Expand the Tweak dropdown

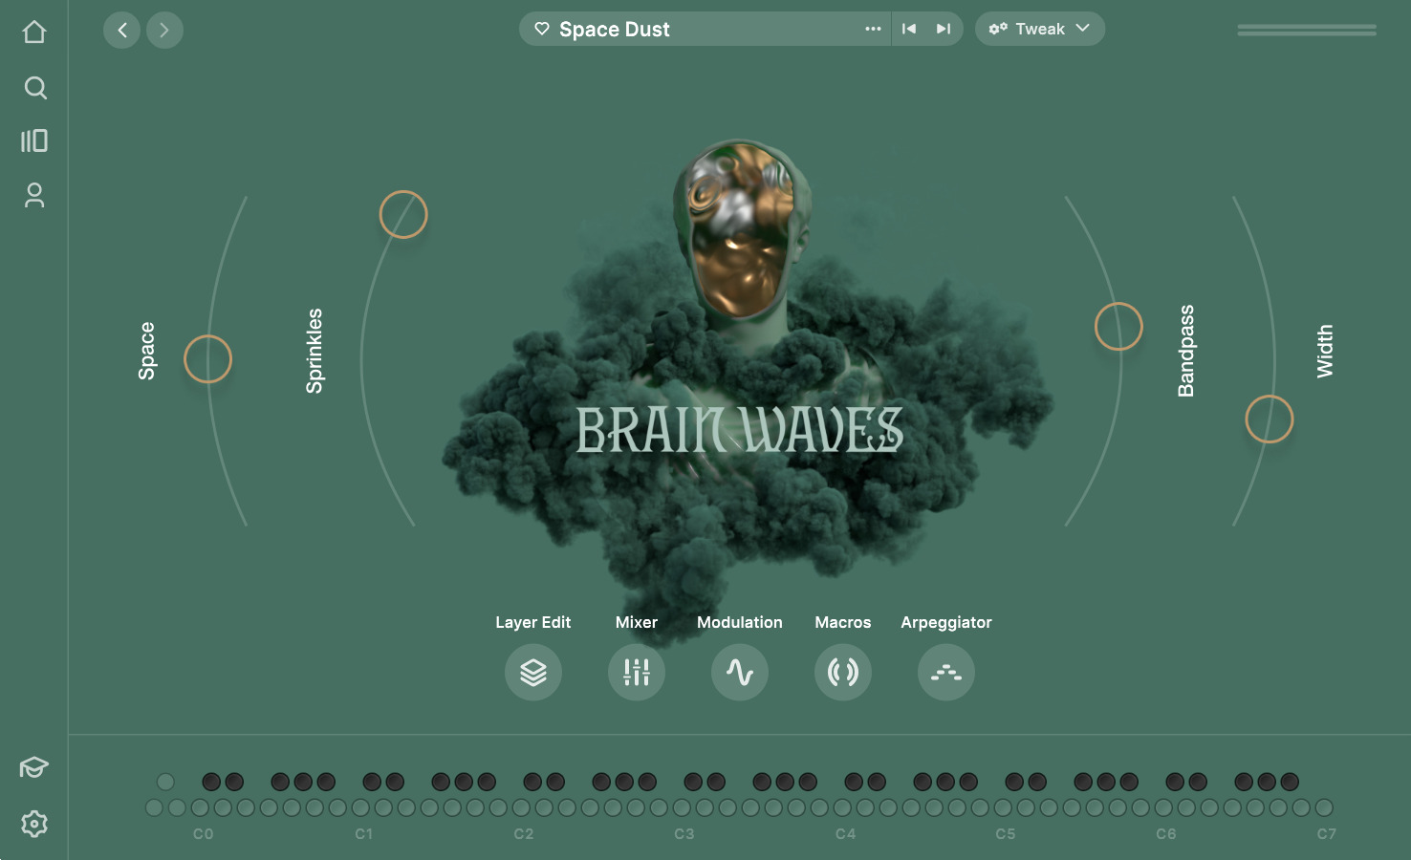1040,29
